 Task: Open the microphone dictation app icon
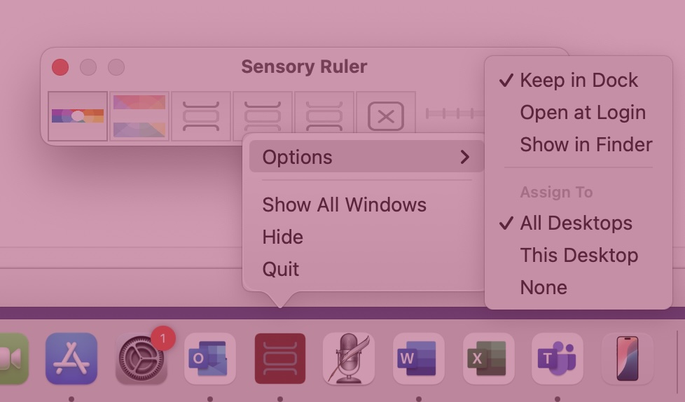pos(349,359)
